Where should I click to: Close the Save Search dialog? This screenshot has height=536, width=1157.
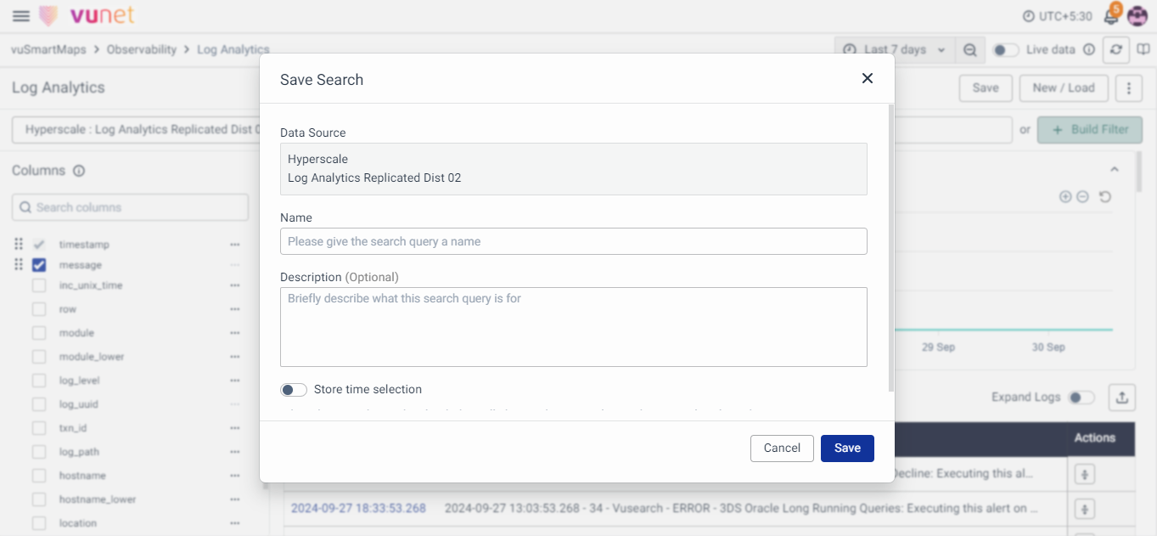867,78
